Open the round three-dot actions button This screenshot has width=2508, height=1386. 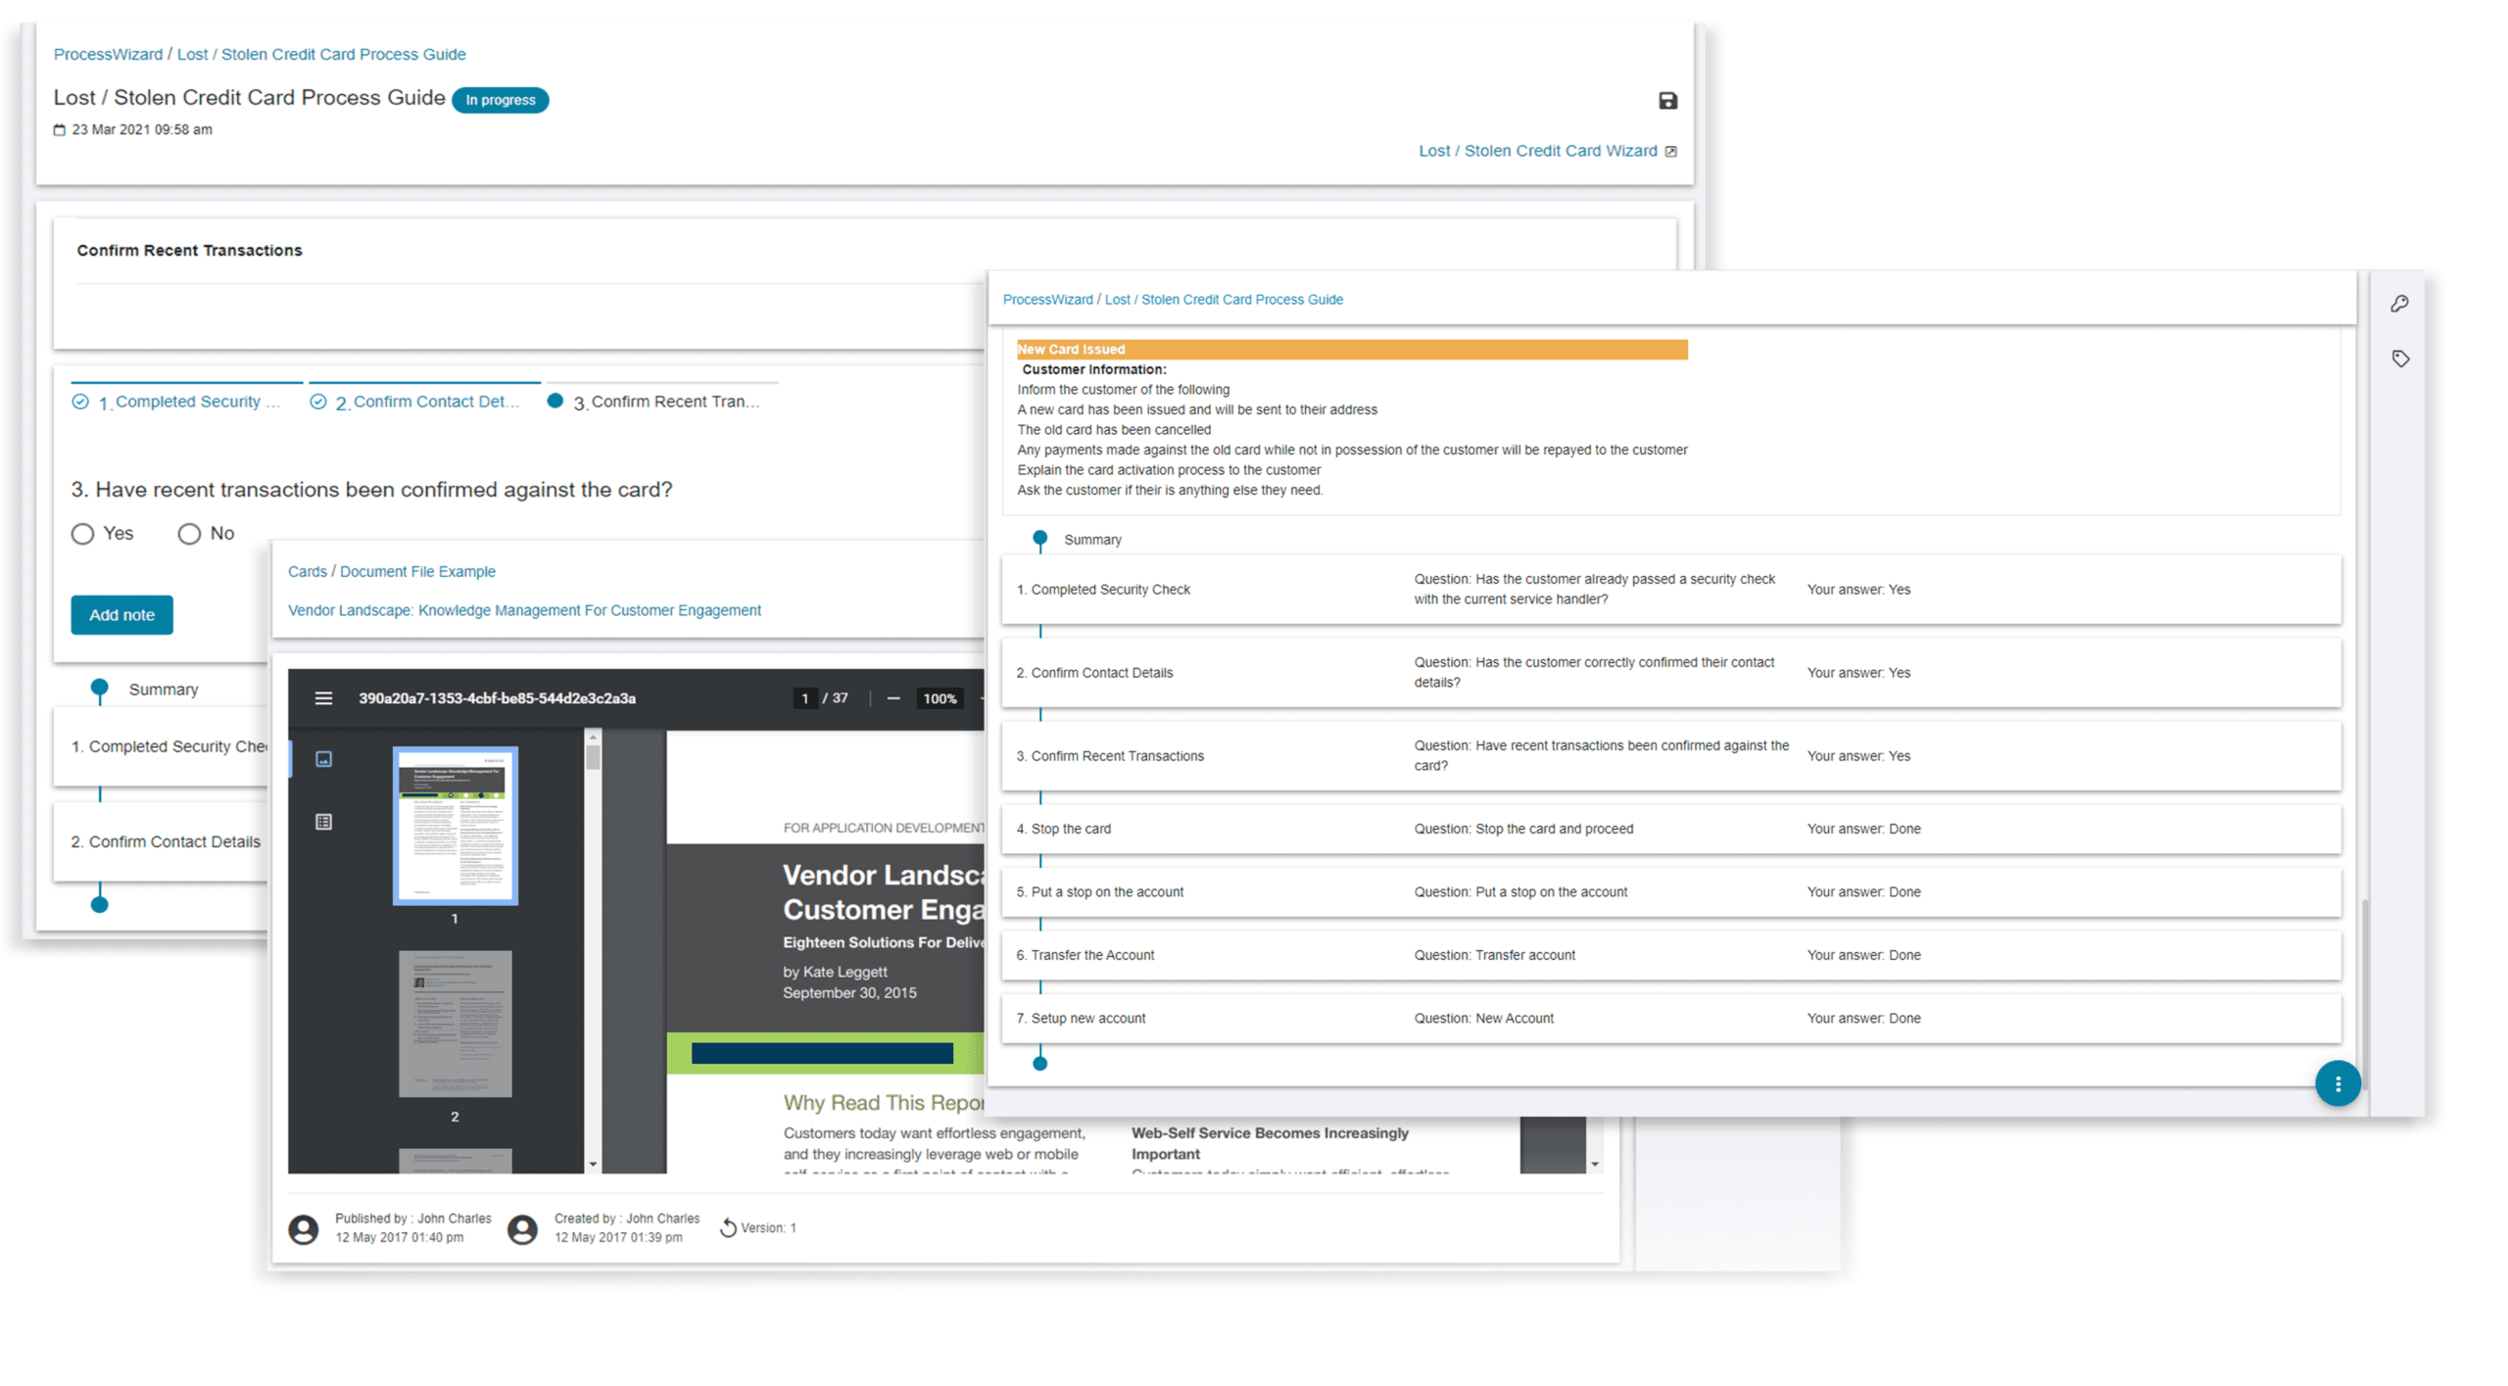pos(2338,1083)
